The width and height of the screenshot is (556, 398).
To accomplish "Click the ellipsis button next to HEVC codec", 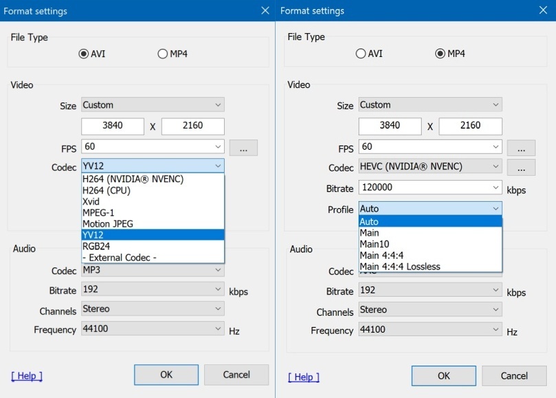I will 521,167.
